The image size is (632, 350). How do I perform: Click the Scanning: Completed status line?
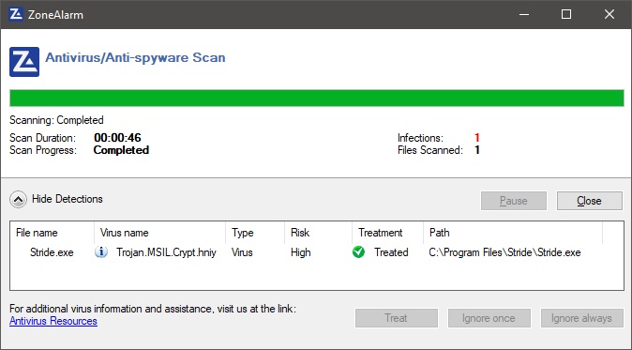tap(56, 120)
